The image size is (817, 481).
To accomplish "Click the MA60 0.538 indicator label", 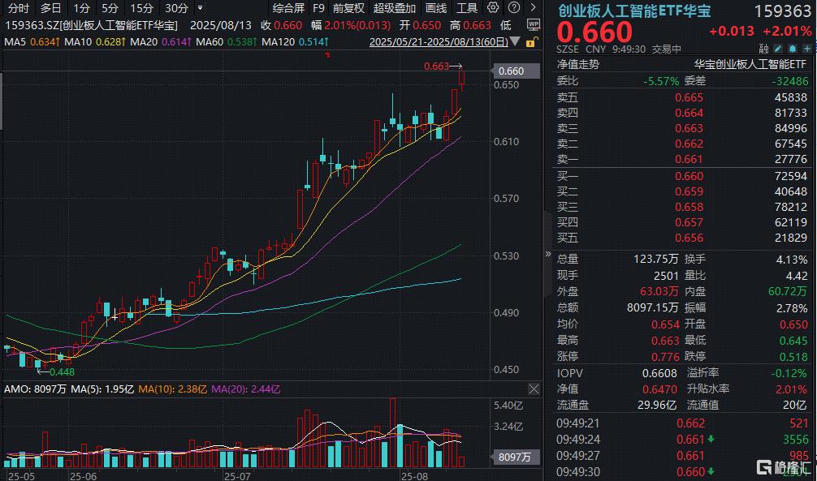I will (226, 41).
